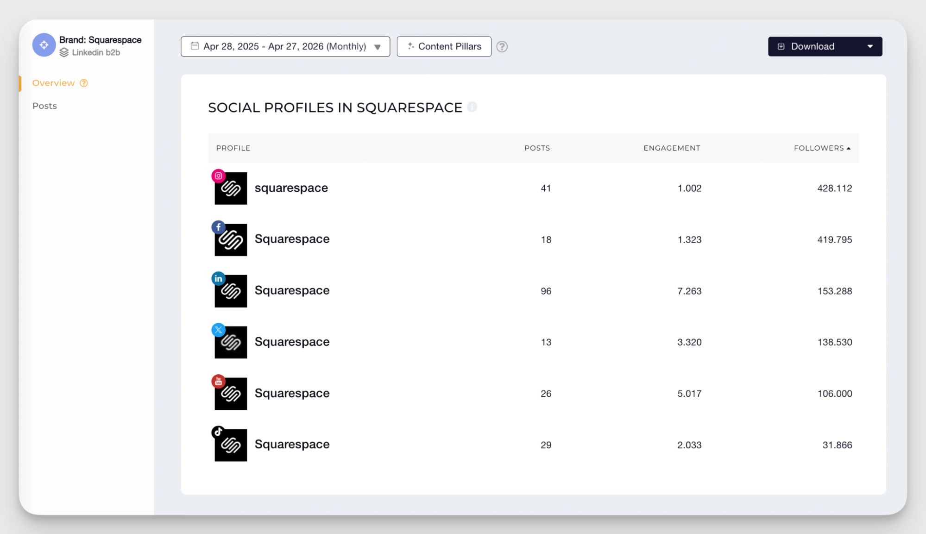Open the Squarespace name in the YouTube row
Image resolution: width=926 pixels, height=534 pixels.
pyautogui.click(x=292, y=393)
